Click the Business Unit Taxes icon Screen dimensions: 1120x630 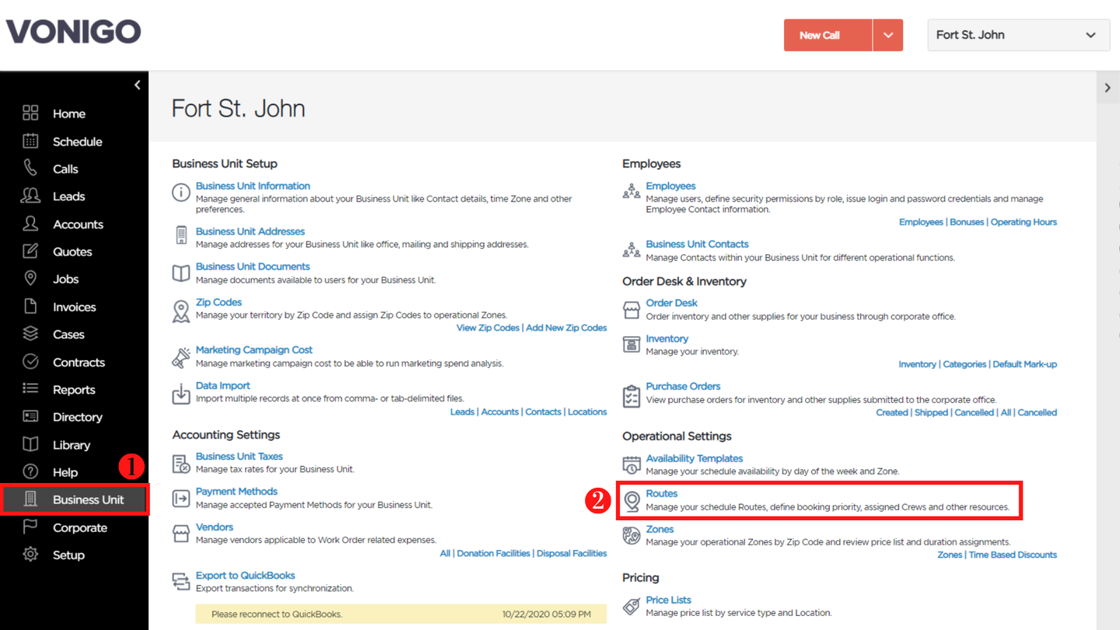point(180,464)
